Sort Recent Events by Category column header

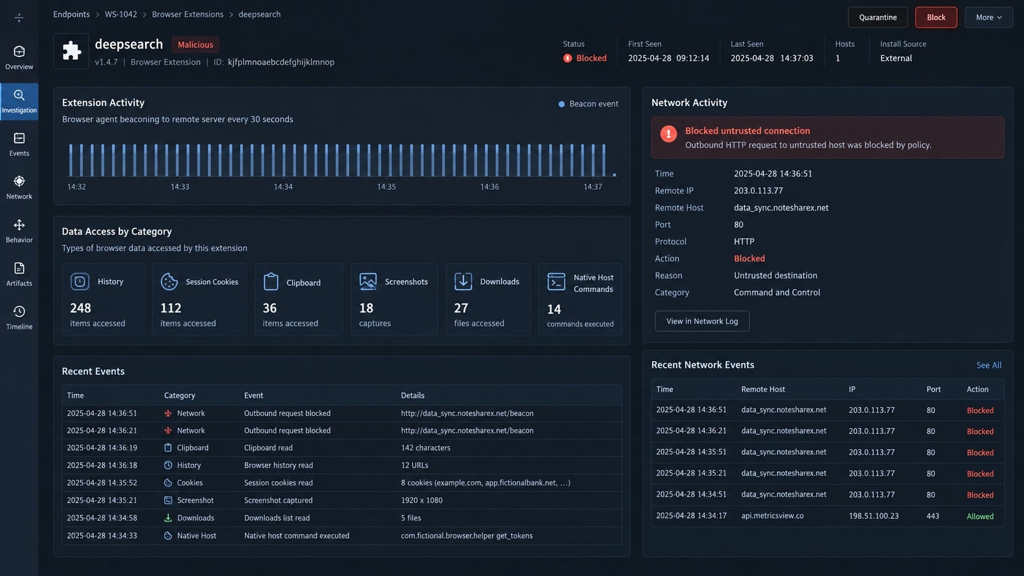[179, 395]
